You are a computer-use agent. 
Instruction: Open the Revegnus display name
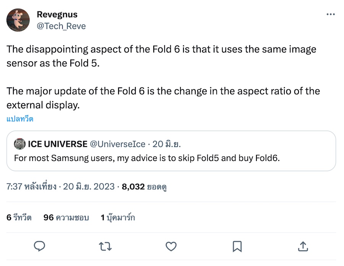click(57, 15)
